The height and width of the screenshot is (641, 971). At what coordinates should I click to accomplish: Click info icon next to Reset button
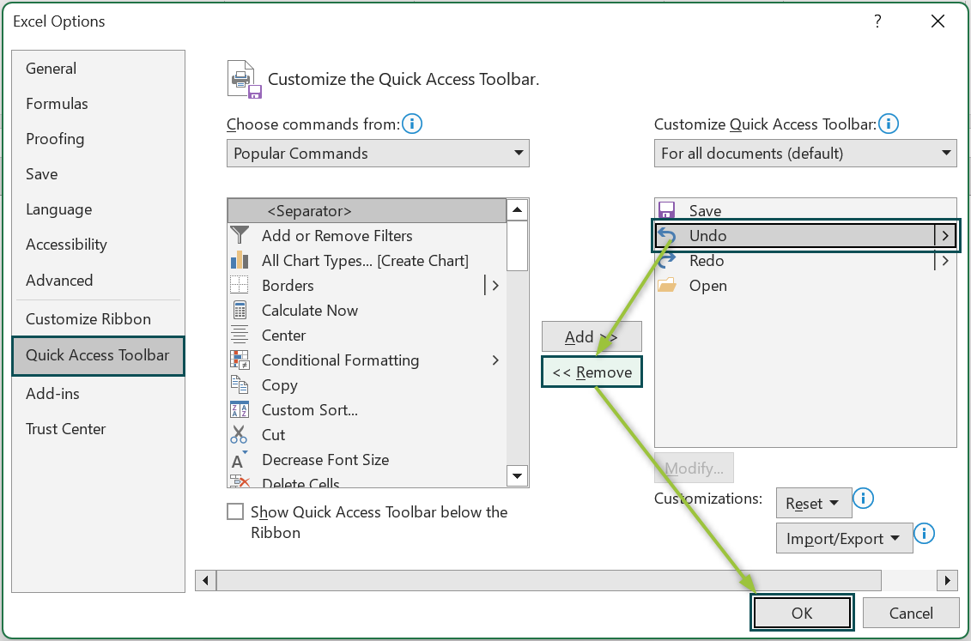pos(863,498)
